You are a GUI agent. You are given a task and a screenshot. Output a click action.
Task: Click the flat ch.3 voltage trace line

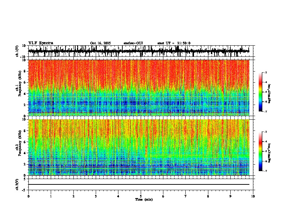[x=139, y=184]
